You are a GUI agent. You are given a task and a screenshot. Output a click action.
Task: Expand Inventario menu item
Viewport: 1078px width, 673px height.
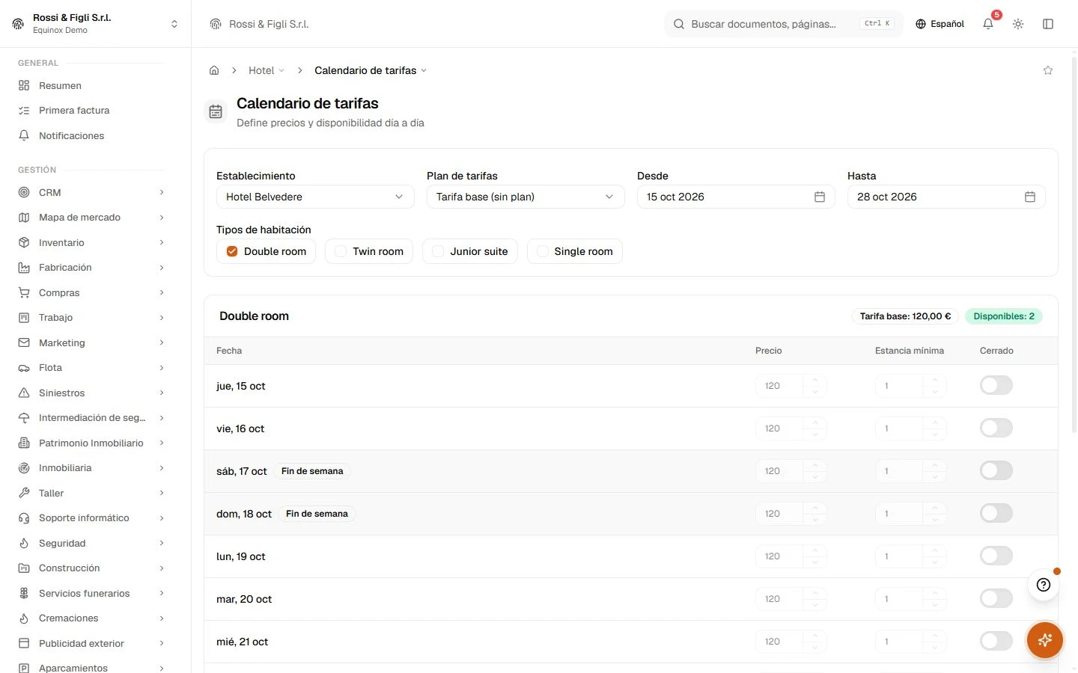[x=91, y=242]
